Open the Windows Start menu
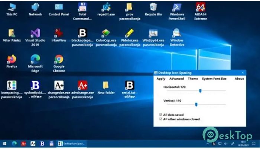The height and width of the screenshot is (149, 260). pos(4,143)
